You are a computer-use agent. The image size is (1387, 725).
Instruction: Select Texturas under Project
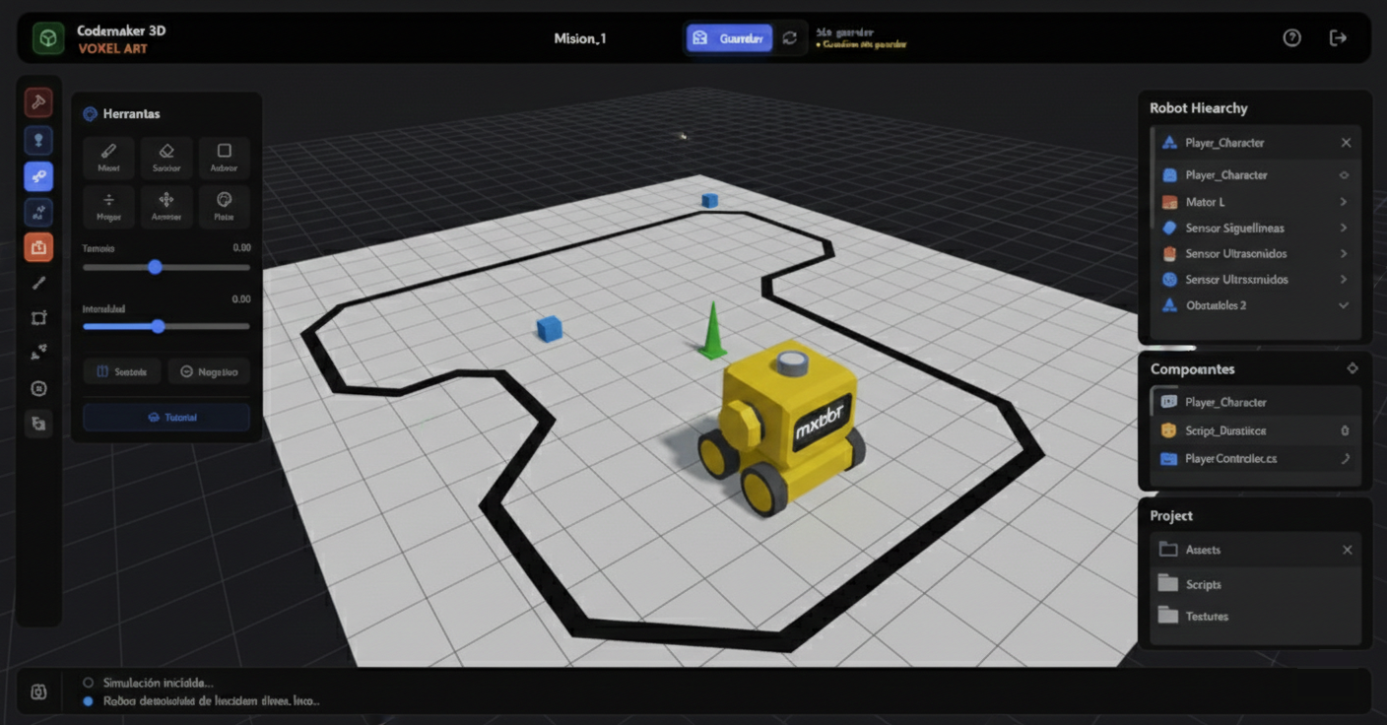1206,616
